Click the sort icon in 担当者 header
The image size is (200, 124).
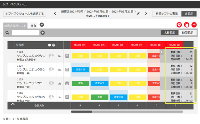pyautogui.click(x=49, y=45)
